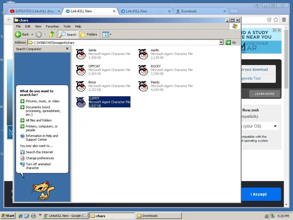
Task: Open the View menu
Action: pos(38,26)
